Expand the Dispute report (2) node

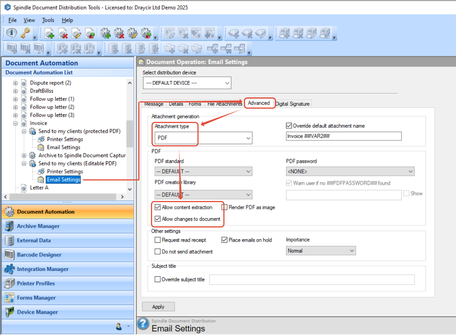[15, 83]
